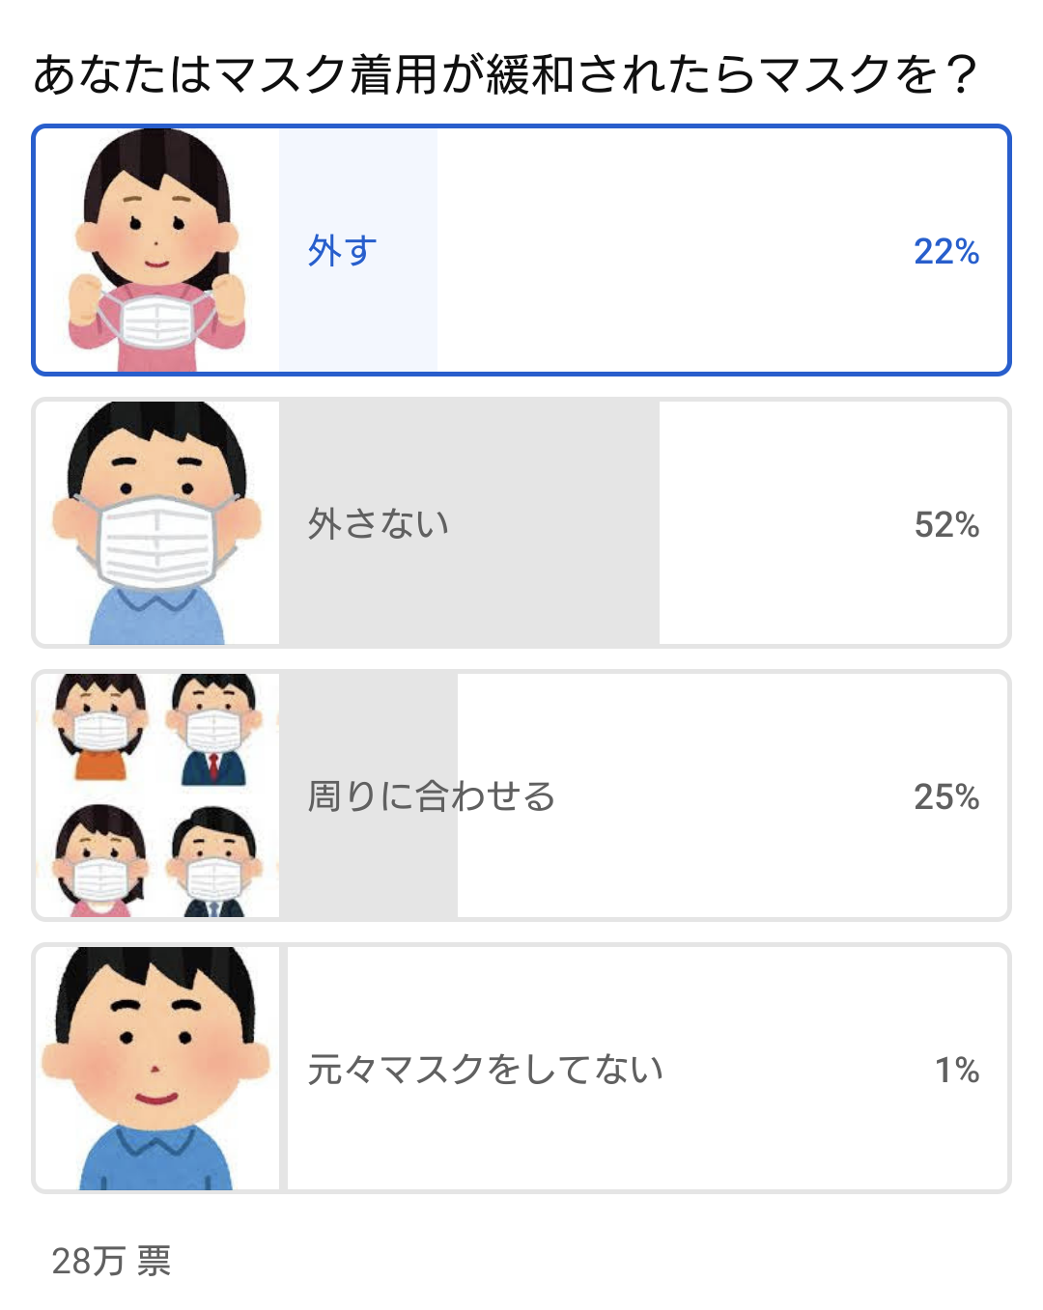This screenshot has width=1043, height=1310.
Task: Click the 1% result figure
Action: 957,1071
